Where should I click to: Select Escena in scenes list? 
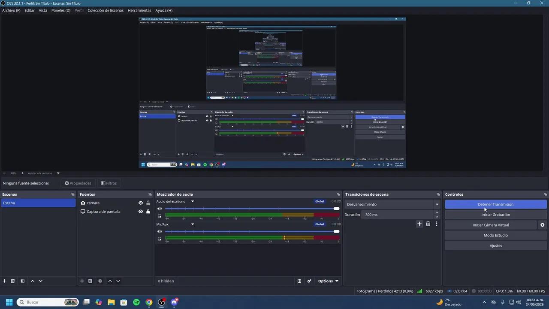(38, 203)
